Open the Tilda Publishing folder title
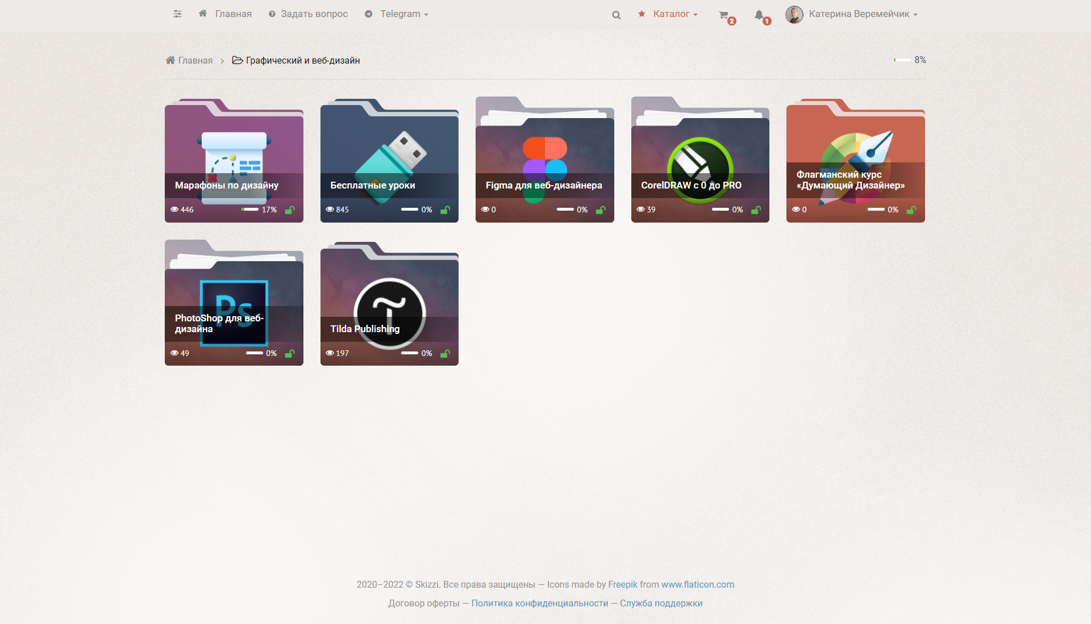The width and height of the screenshot is (1091, 624). click(x=365, y=329)
